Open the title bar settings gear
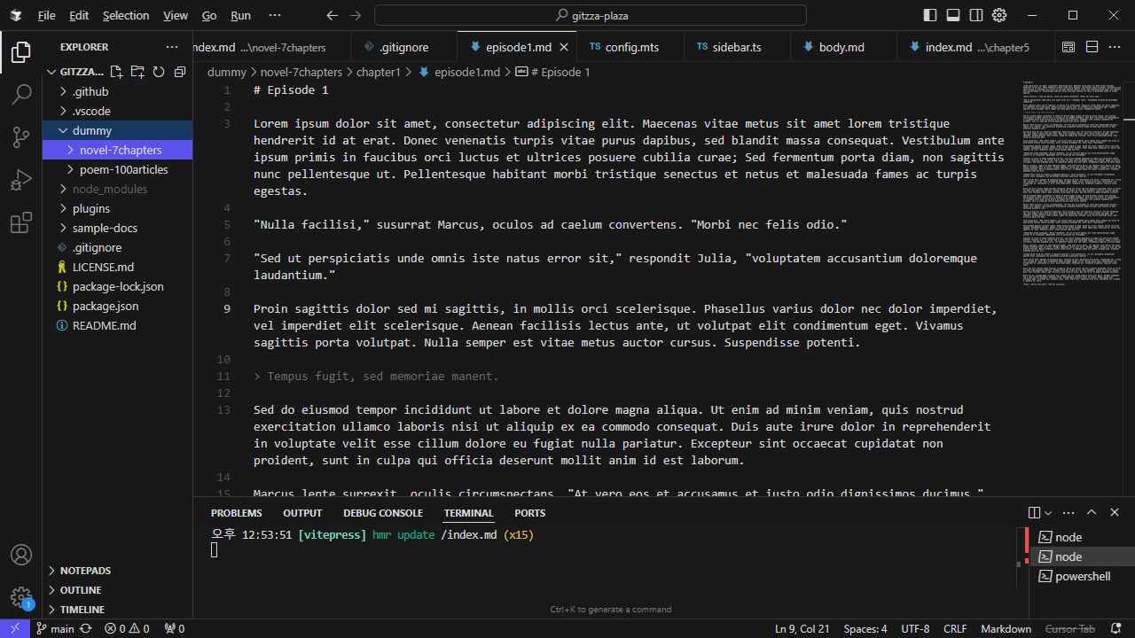 999,15
